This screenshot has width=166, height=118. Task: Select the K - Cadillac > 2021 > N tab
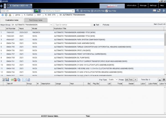(x=20, y=6)
